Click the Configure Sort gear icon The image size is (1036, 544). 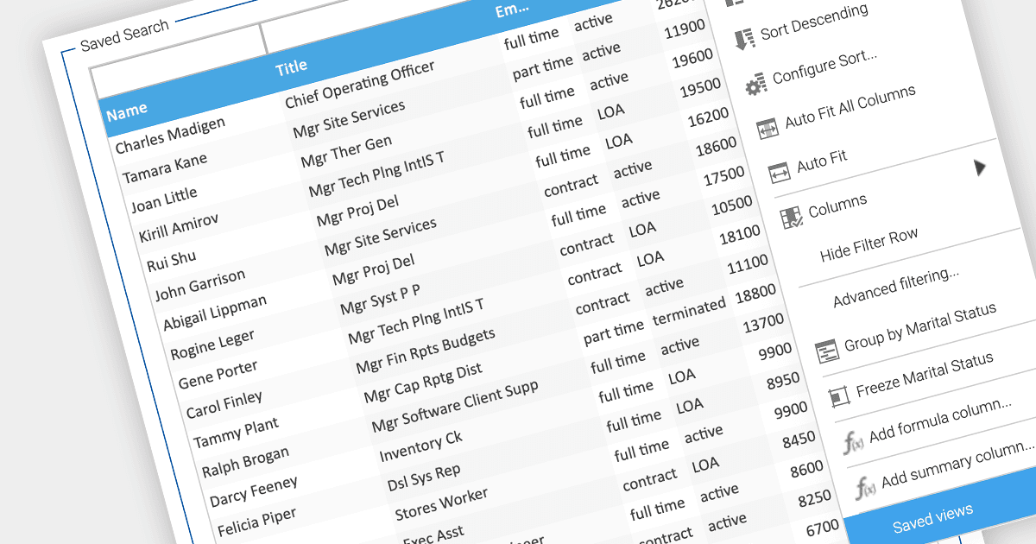pyautogui.click(x=756, y=85)
